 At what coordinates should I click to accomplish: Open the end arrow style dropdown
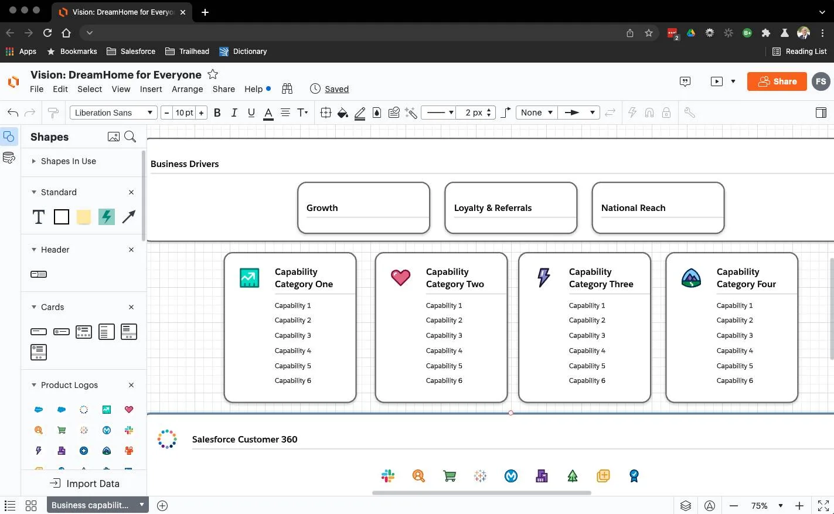point(578,113)
